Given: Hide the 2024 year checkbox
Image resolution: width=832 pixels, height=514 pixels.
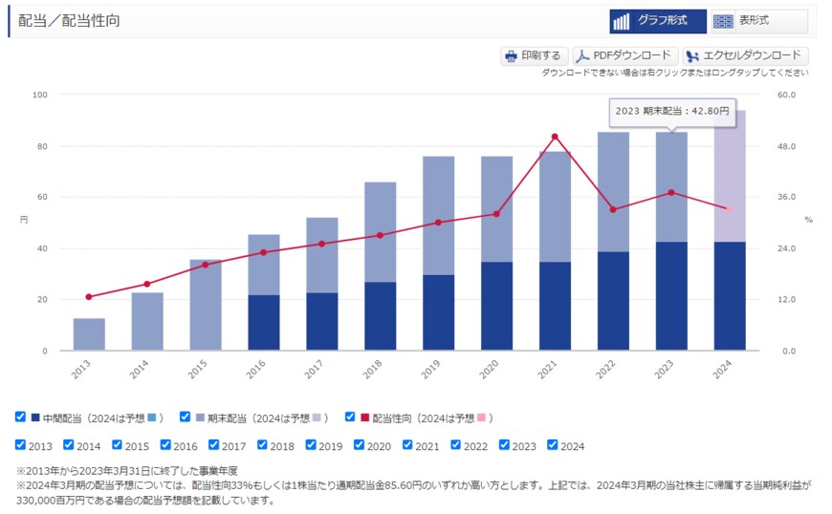Looking at the screenshot, I should click(x=553, y=445).
